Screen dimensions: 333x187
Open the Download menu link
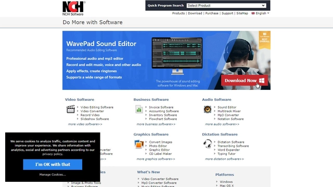pos(195,13)
